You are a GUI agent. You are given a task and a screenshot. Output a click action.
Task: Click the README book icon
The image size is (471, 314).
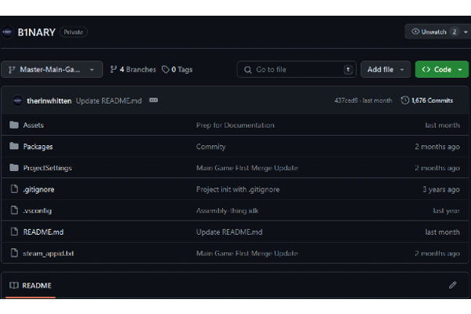click(14, 285)
